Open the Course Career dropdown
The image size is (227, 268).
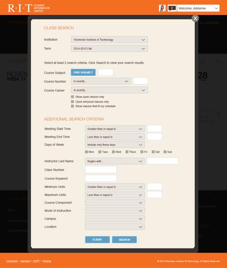[x=109, y=90]
